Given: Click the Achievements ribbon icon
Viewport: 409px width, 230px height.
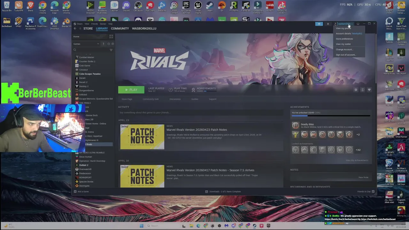Looking at the screenshot, I should (193, 90).
